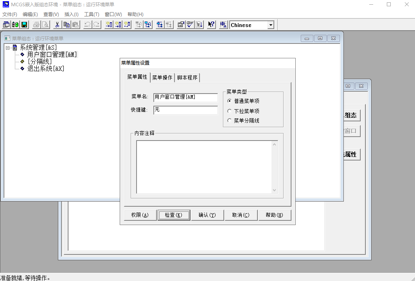Select the 普通菜单项 radio button

pos(230,101)
